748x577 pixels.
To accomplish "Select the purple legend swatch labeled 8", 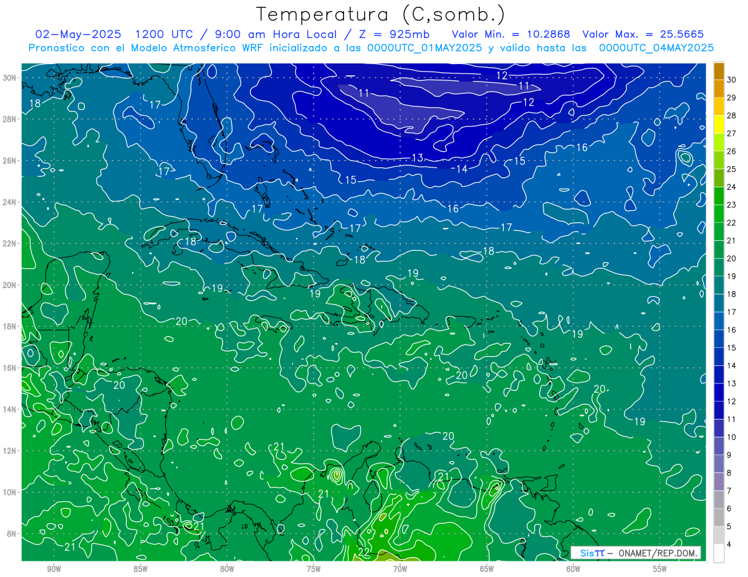I will [x=719, y=464].
